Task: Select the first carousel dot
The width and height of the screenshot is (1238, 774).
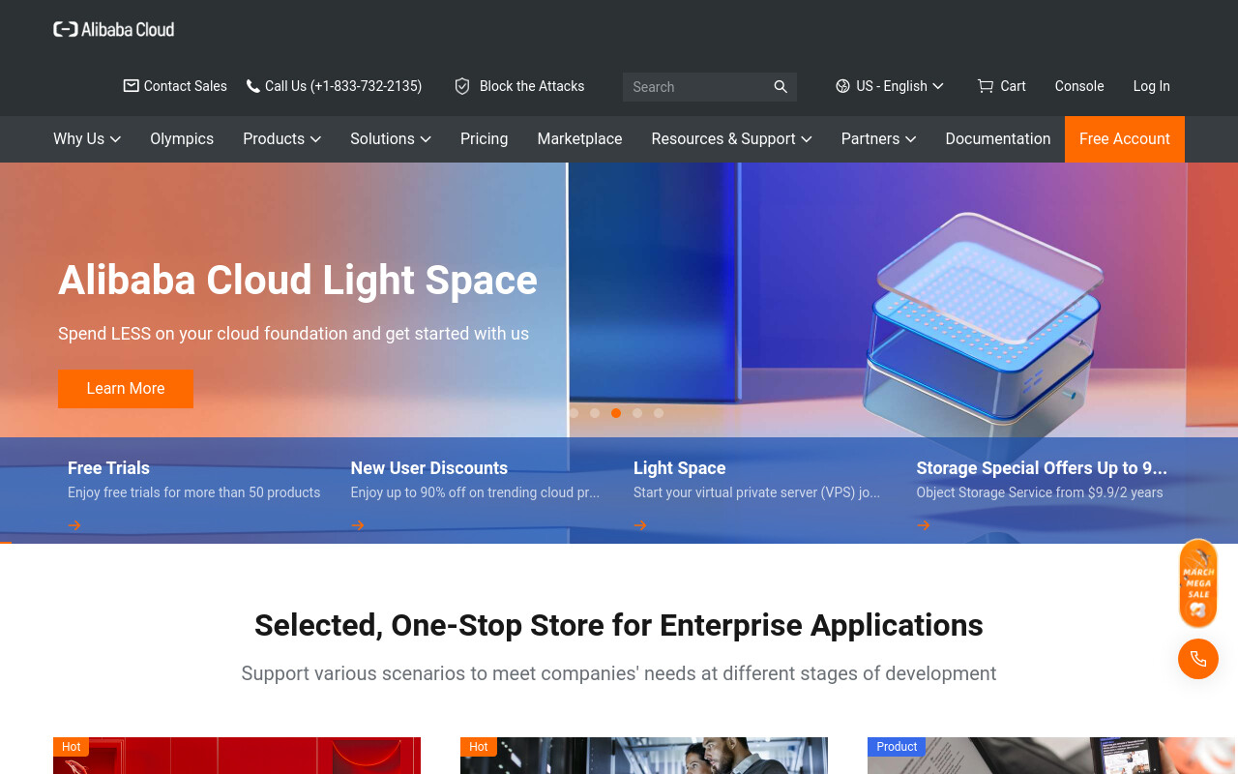Action: click(574, 413)
